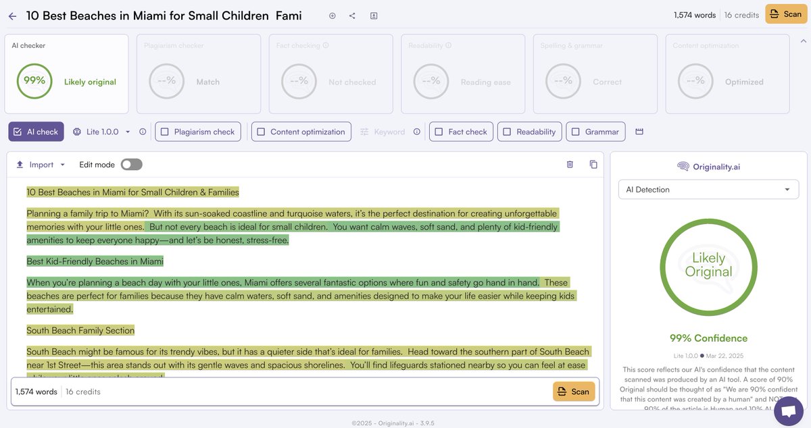Open the Content optimization card
Viewport: 811px width, 428px height.
728,74
